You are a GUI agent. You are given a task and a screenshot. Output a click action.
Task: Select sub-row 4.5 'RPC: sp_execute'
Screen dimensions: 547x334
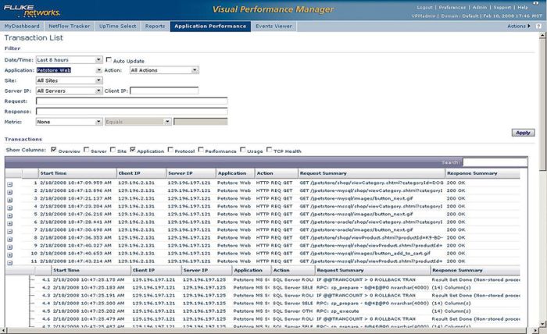click(x=338, y=311)
